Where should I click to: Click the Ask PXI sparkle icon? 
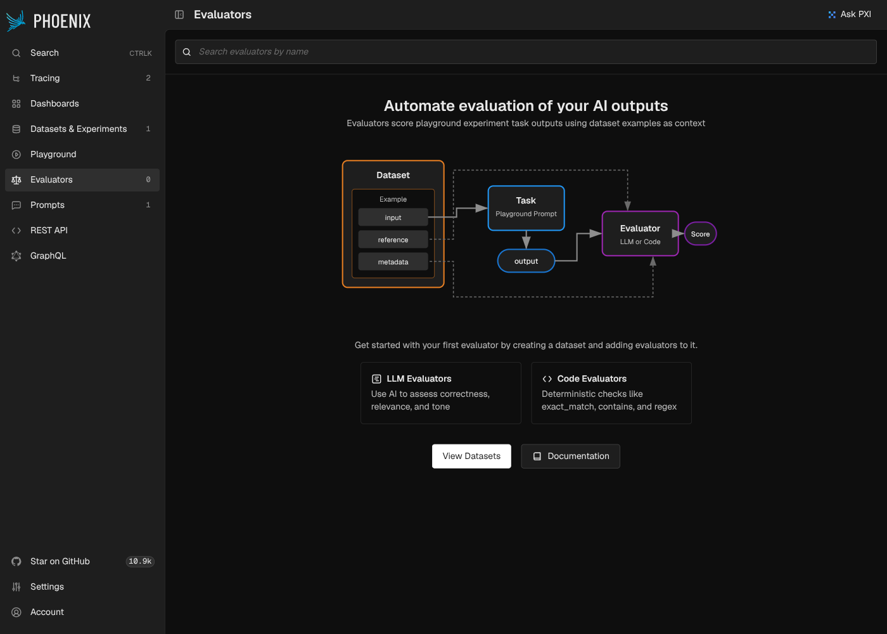pos(832,15)
